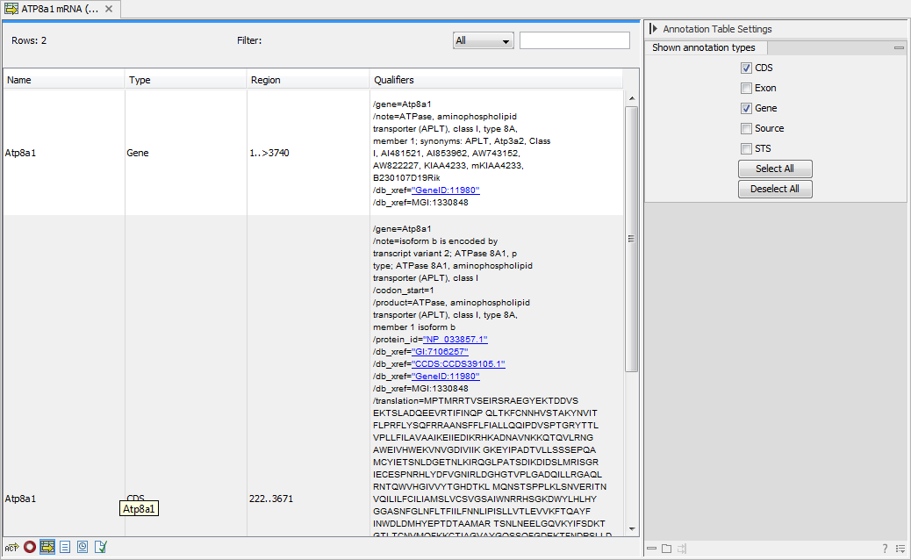Click the table scroll up arrow
This screenshot has width=911, height=560.
point(632,98)
